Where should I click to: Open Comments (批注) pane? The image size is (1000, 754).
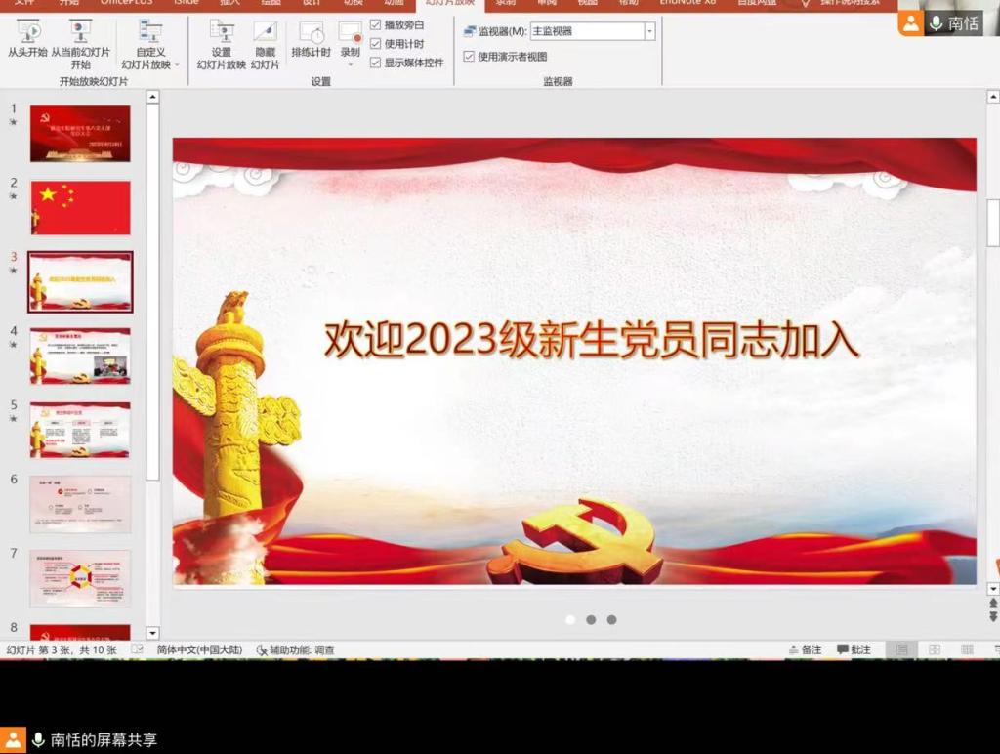854,649
